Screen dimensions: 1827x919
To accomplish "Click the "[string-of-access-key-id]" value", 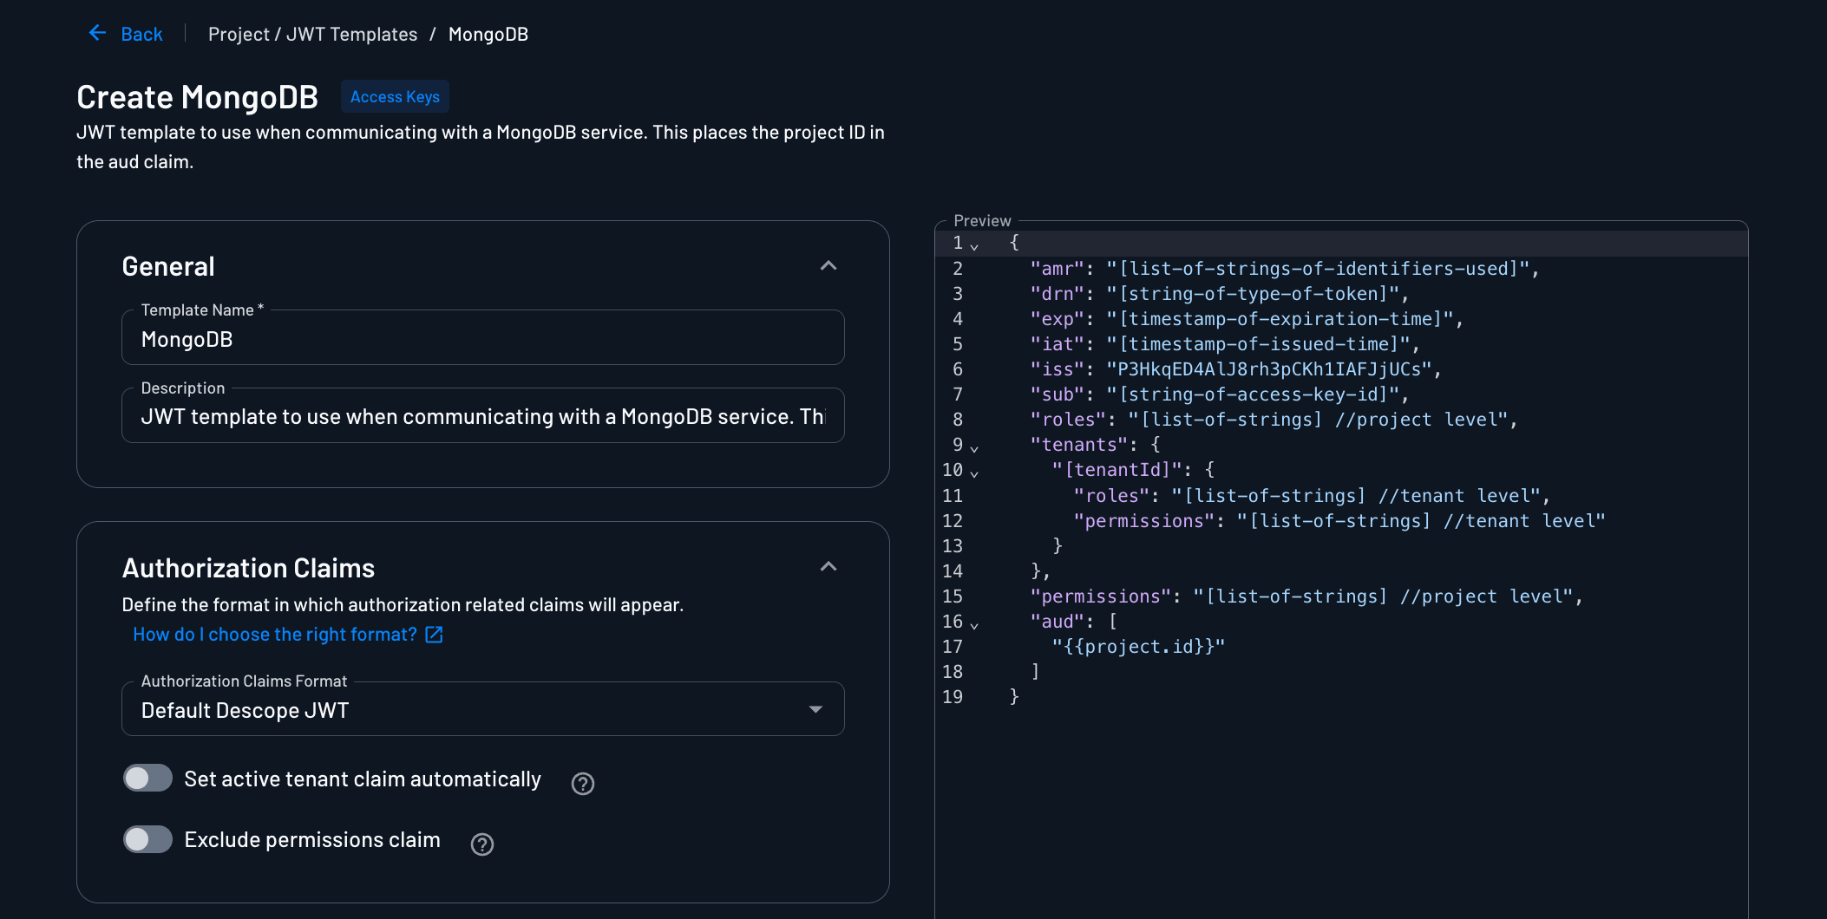I will click(x=1253, y=394).
